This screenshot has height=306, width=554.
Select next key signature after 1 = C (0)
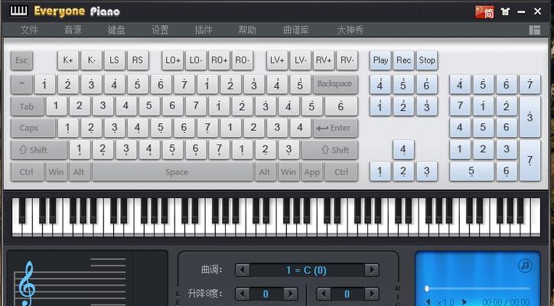pyautogui.click(x=372, y=270)
